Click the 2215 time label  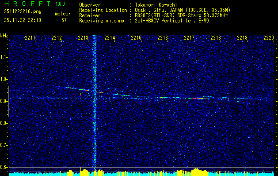click(x=136, y=37)
